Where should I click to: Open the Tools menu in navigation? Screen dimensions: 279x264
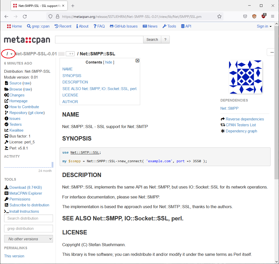click(x=169, y=26)
